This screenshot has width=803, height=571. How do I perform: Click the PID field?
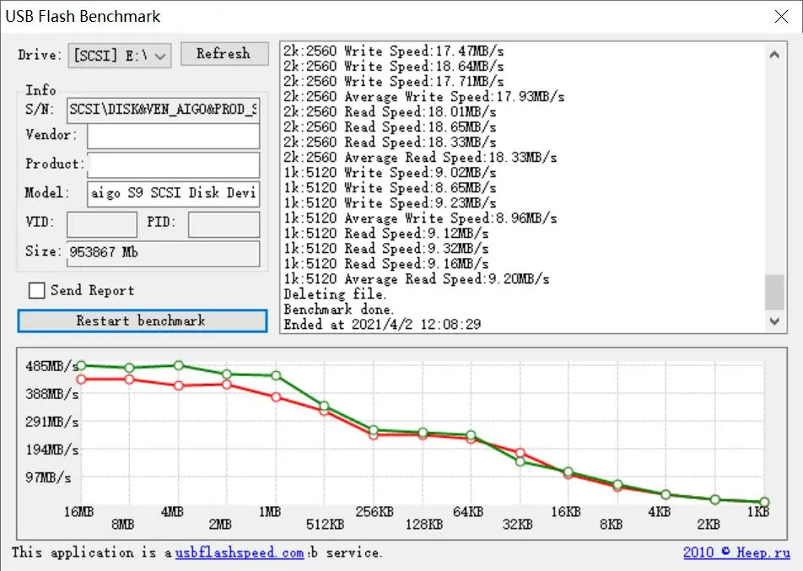[x=224, y=224]
